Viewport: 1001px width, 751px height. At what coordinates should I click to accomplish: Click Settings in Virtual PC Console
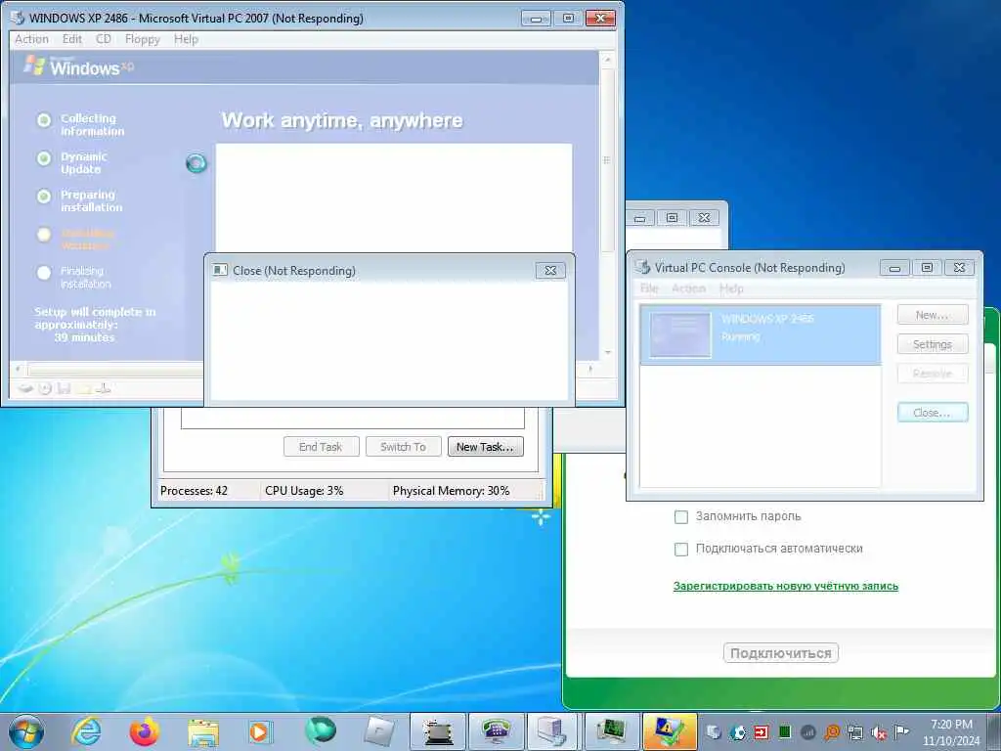pyautogui.click(x=933, y=344)
